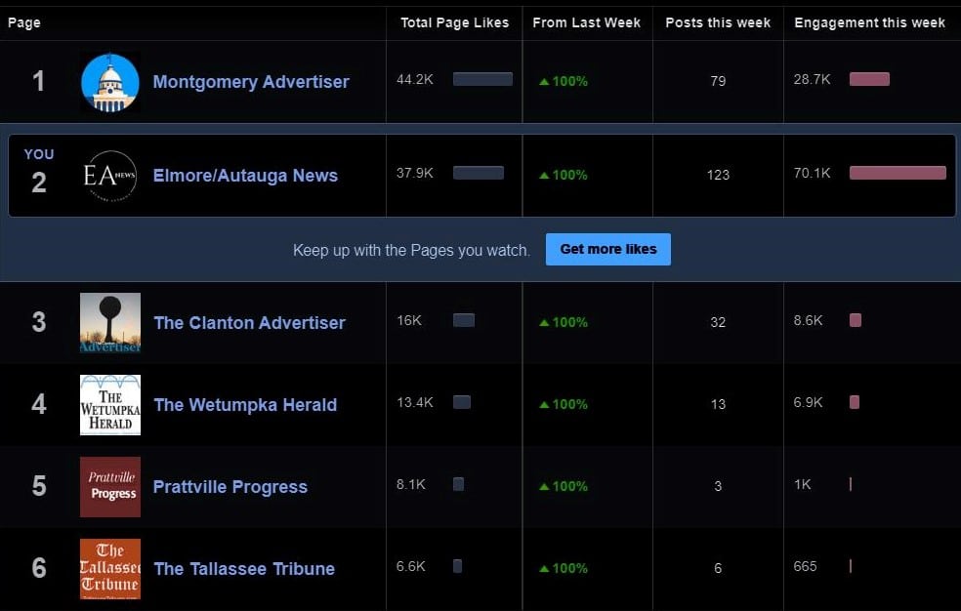
Task: Click the Elmore/Autauga News EA logo
Action: 109,176
